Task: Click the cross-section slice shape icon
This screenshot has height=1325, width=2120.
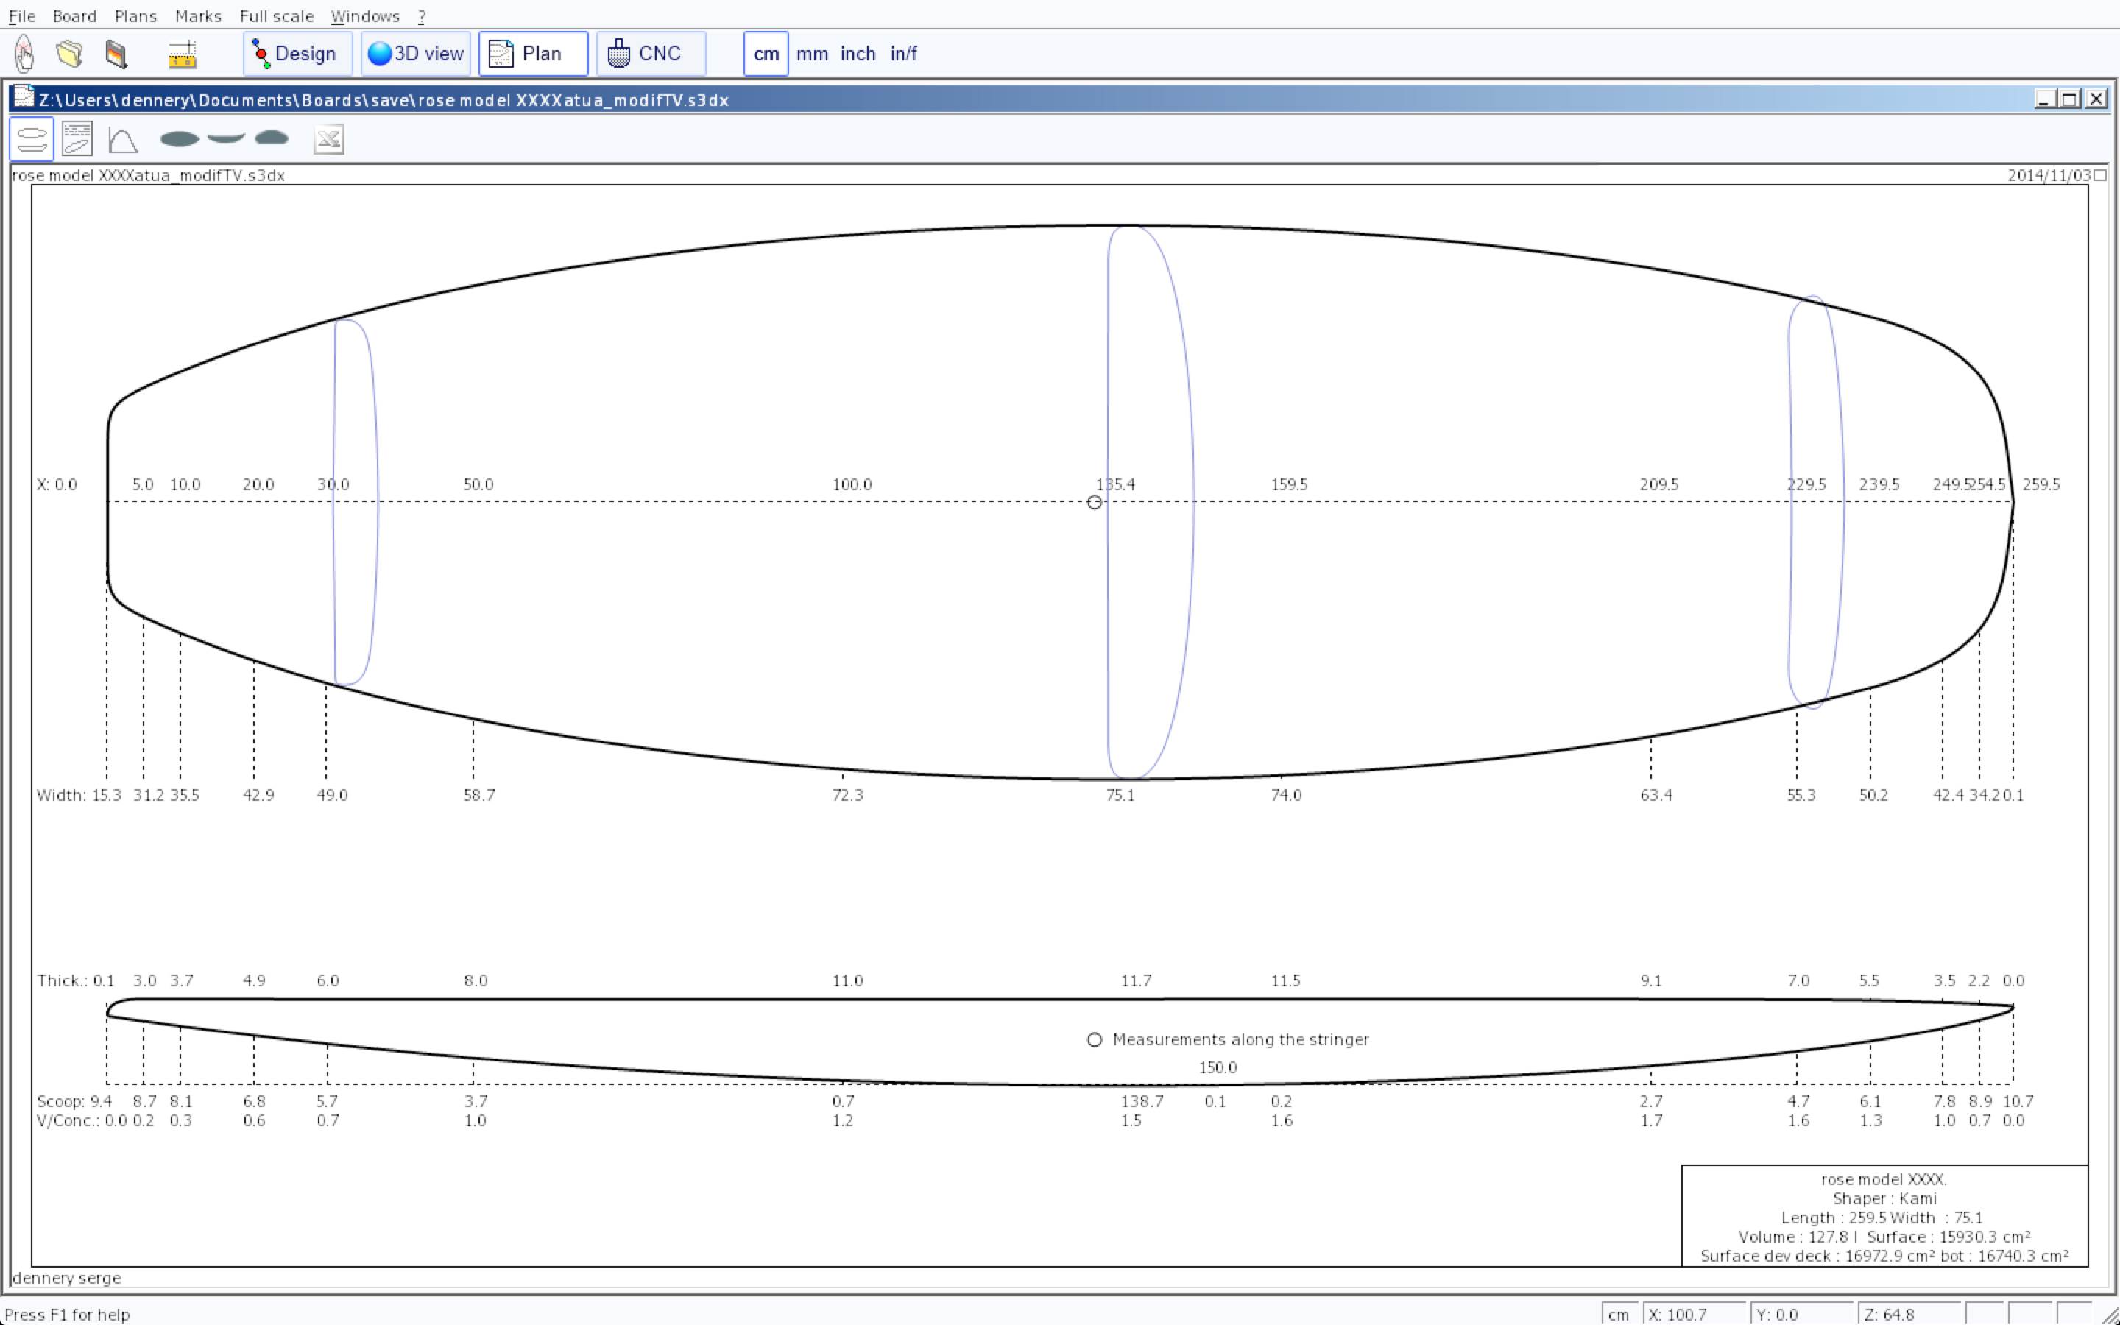Action: click(272, 138)
